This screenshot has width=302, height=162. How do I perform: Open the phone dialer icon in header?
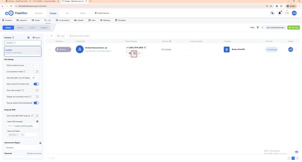(x=272, y=13)
